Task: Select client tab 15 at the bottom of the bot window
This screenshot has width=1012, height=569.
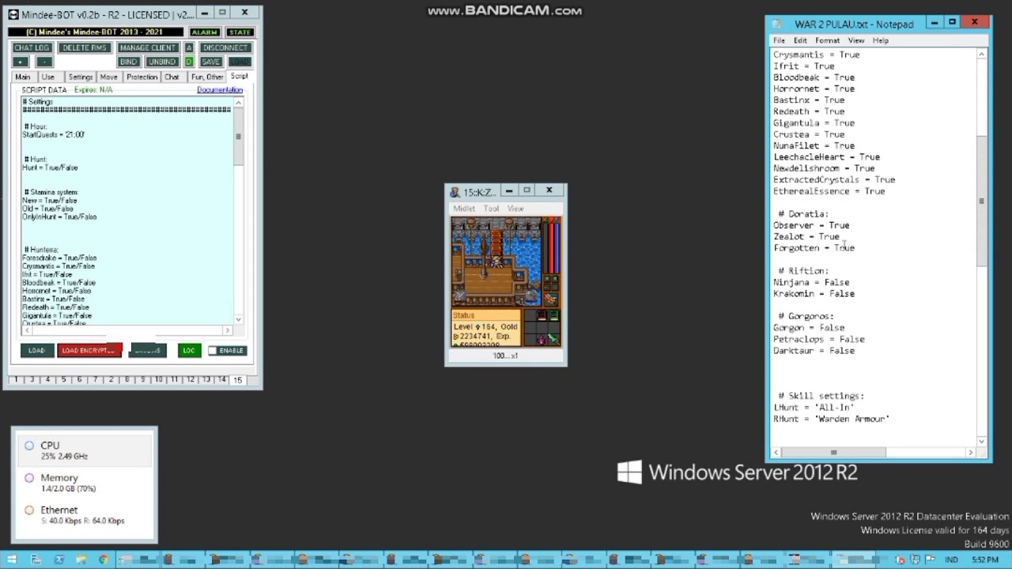Action: [237, 380]
